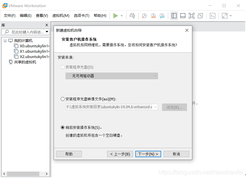Image resolution: width=246 pixels, height=179 pixels.
Task: Toggle the library sidebar view icon
Action: [174, 16]
